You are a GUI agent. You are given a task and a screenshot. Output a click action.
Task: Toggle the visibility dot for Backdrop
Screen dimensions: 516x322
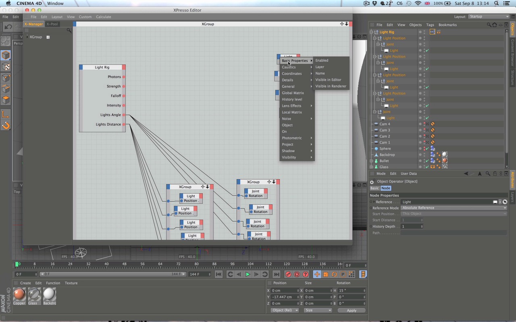[420, 154]
